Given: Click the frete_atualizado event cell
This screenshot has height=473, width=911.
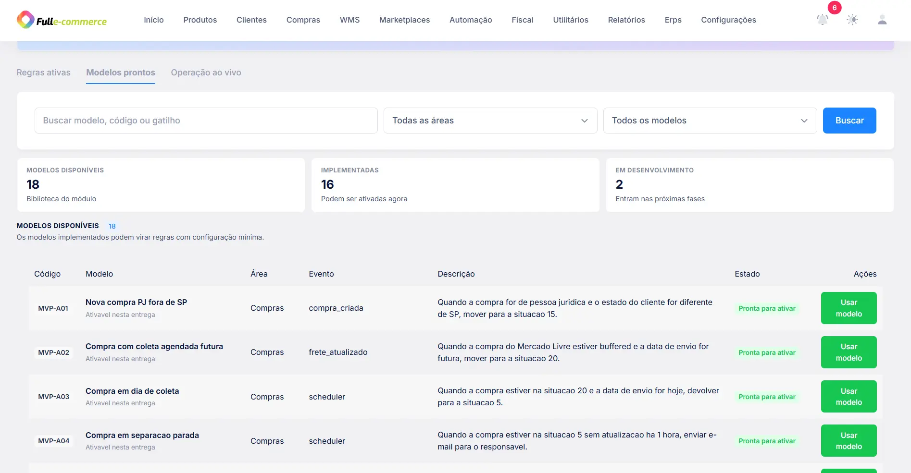Looking at the screenshot, I should 338,352.
